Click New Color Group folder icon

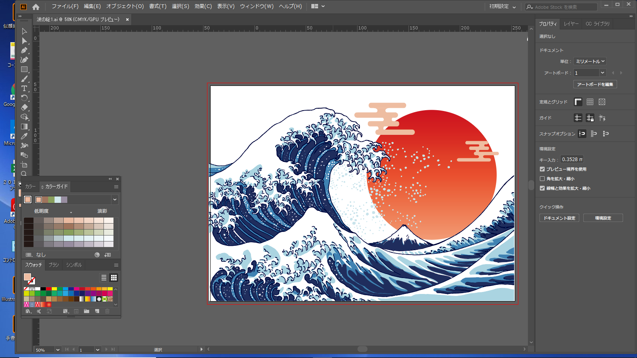86,311
